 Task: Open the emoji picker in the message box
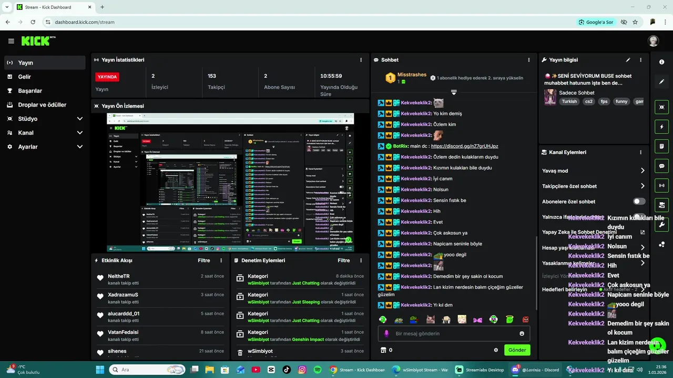pyautogui.click(x=522, y=333)
